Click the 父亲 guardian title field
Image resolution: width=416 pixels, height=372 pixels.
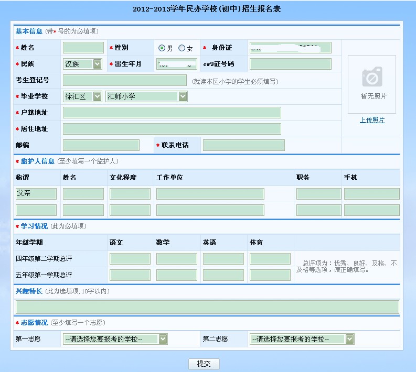(36, 193)
